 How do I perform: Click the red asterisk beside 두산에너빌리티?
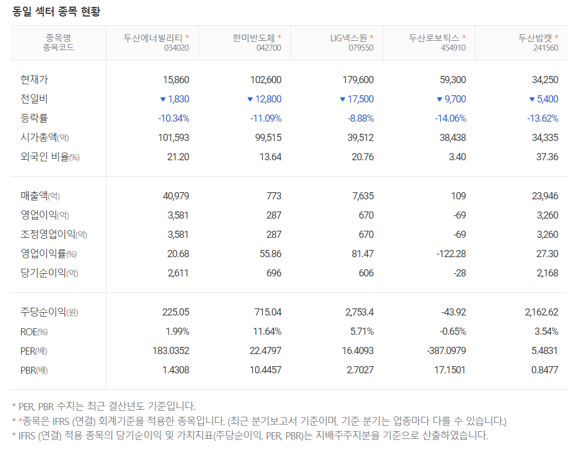click(187, 37)
